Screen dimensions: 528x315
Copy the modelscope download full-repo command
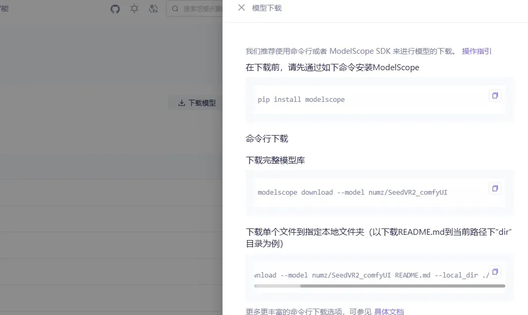coord(495,188)
